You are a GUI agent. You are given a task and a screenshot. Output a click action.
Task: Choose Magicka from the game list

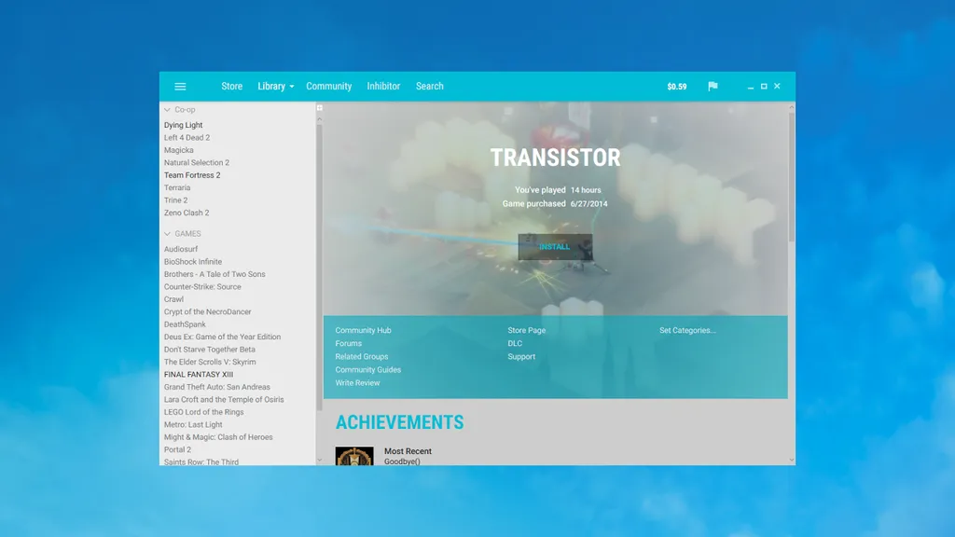(x=178, y=150)
